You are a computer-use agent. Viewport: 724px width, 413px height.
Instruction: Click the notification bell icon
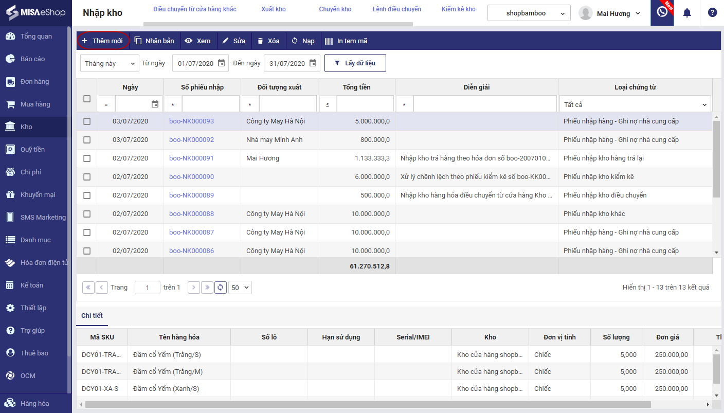click(687, 13)
